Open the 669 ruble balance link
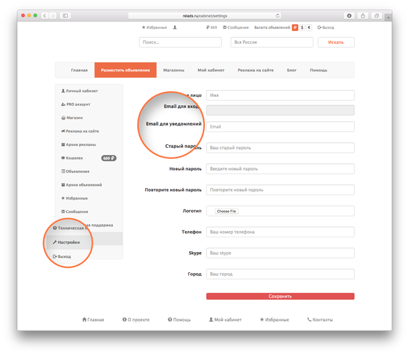The image size is (409, 355). click(212, 27)
